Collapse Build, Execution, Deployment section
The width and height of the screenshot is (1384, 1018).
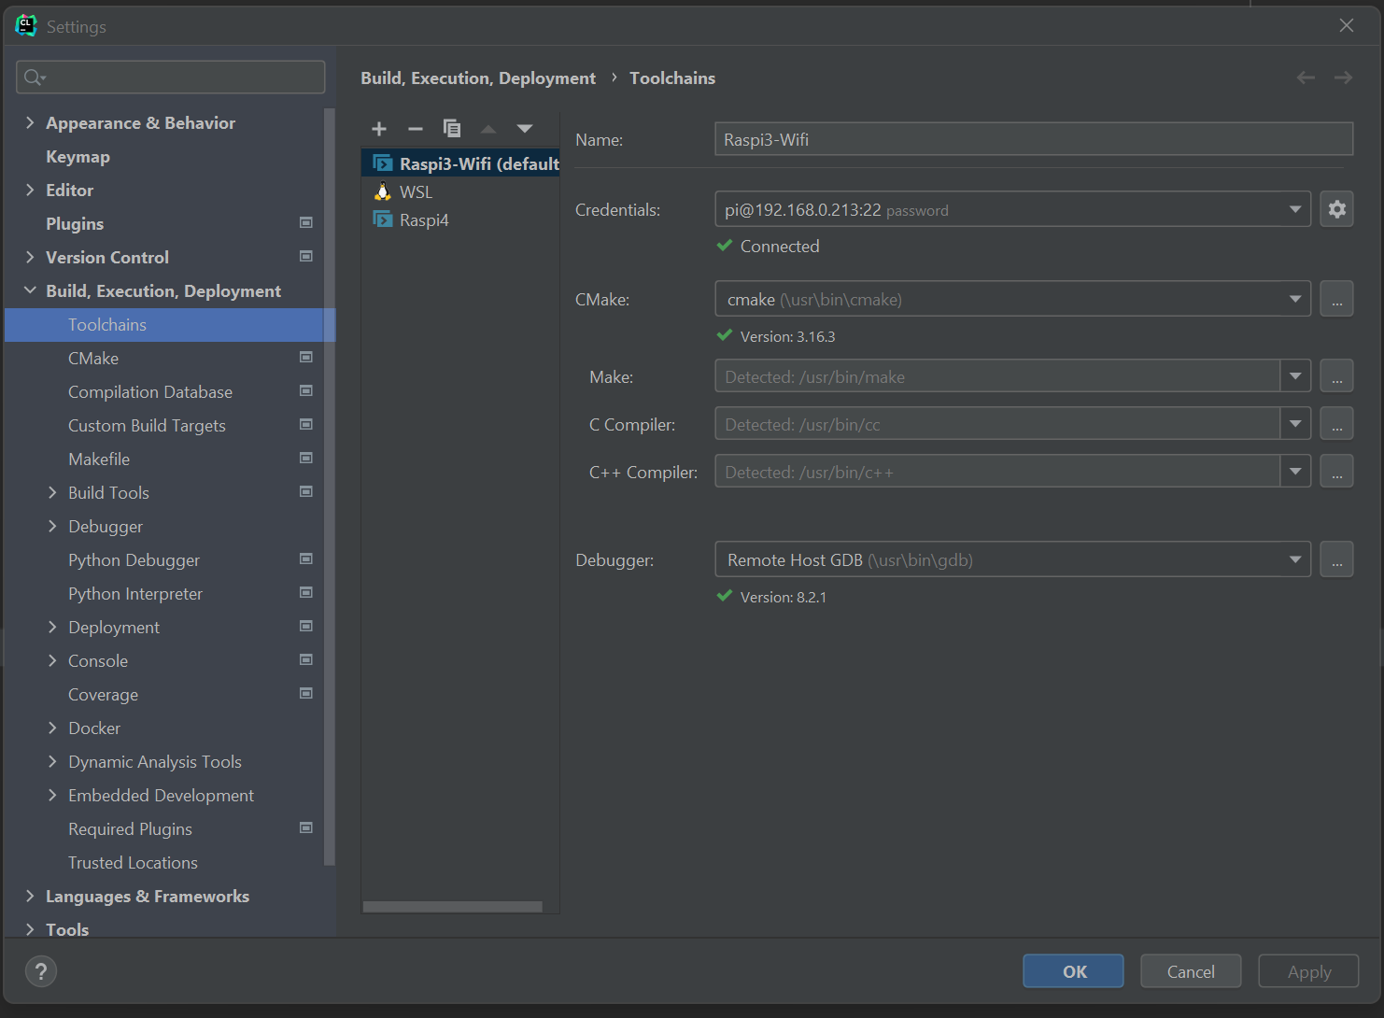click(x=30, y=290)
